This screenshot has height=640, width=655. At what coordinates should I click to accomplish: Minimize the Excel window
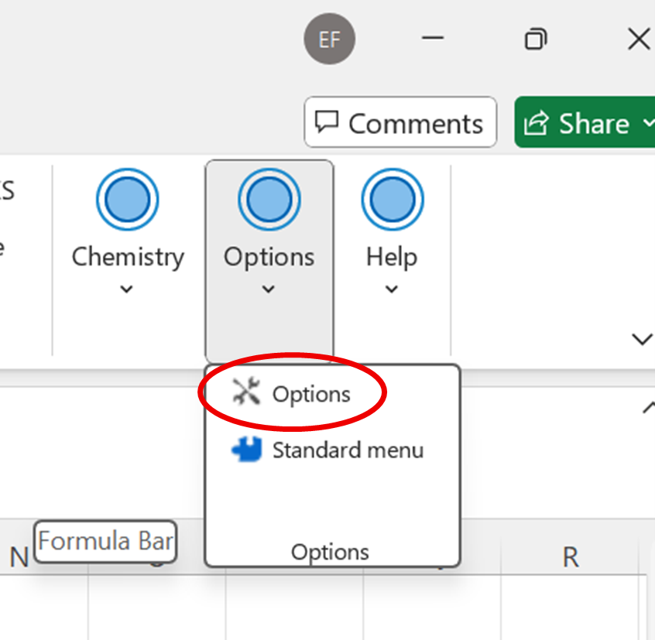[434, 39]
